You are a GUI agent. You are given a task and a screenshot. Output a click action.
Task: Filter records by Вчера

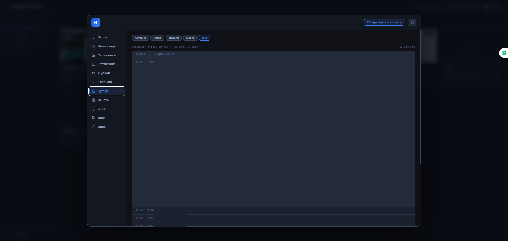(x=157, y=38)
